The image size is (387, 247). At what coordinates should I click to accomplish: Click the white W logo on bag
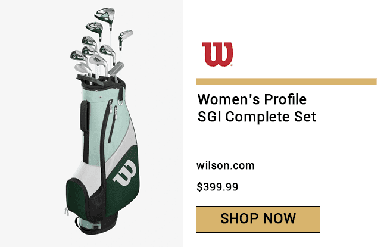(x=125, y=173)
